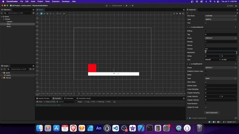Select the Rect transform tool
Image resolution: width=239 pixels, height=134 pixels.
coord(50,13)
